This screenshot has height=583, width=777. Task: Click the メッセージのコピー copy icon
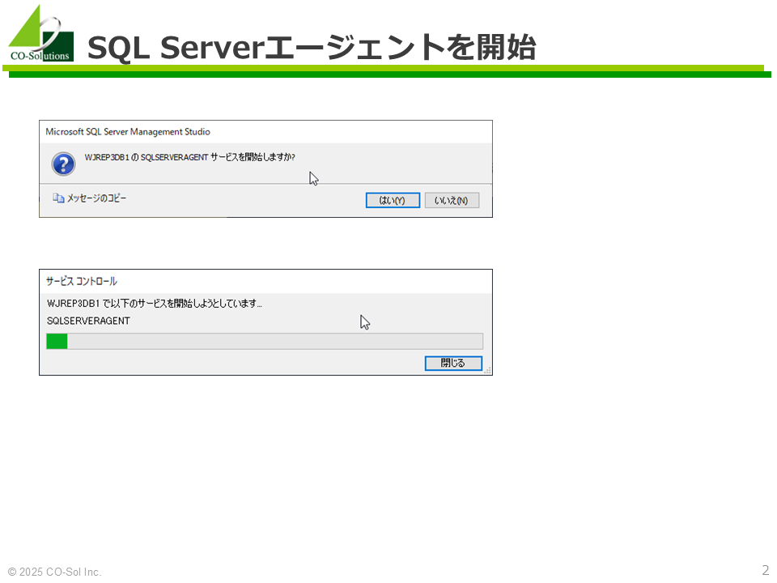coord(58,198)
